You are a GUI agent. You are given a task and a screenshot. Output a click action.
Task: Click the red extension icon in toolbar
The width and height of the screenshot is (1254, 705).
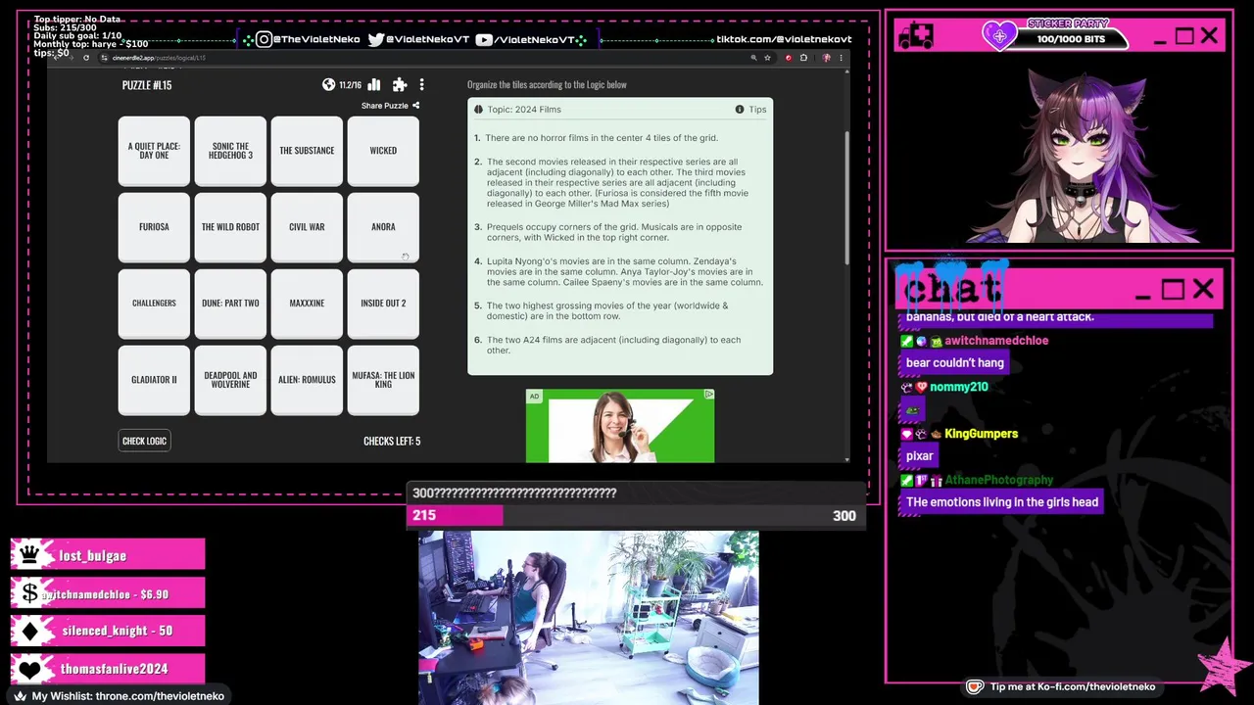tap(789, 58)
